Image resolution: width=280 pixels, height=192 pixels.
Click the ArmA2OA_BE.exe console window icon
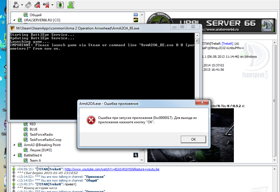point(12,28)
